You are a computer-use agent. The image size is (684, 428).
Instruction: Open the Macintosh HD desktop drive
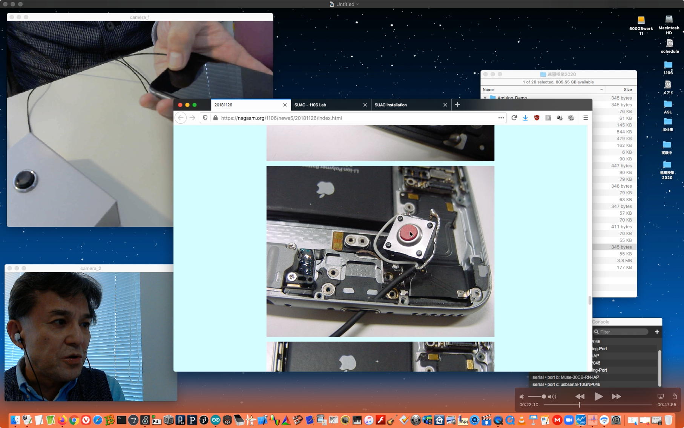[x=669, y=25]
